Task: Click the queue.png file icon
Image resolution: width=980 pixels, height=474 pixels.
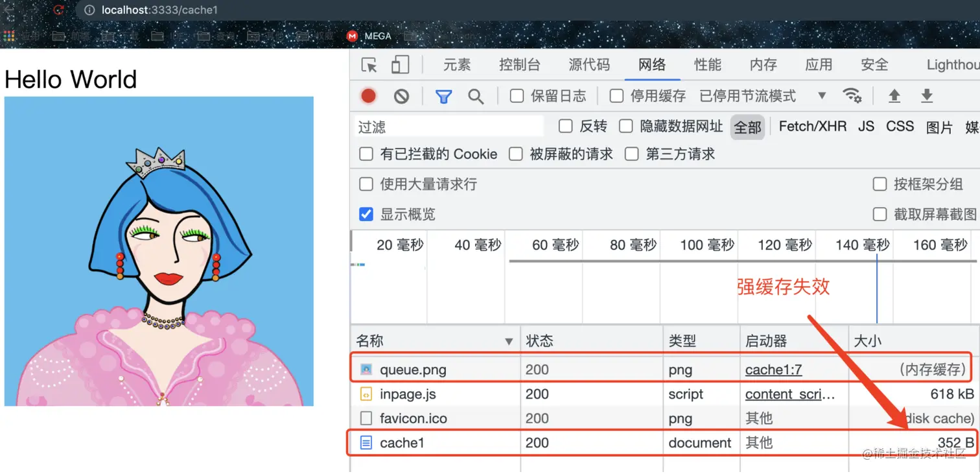Action: (366, 370)
